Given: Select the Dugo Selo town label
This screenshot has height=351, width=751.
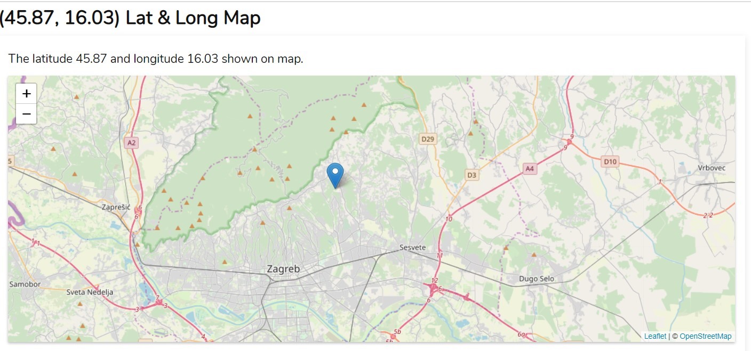Looking at the screenshot, I should pyautogui.click(x=537, y=279).
